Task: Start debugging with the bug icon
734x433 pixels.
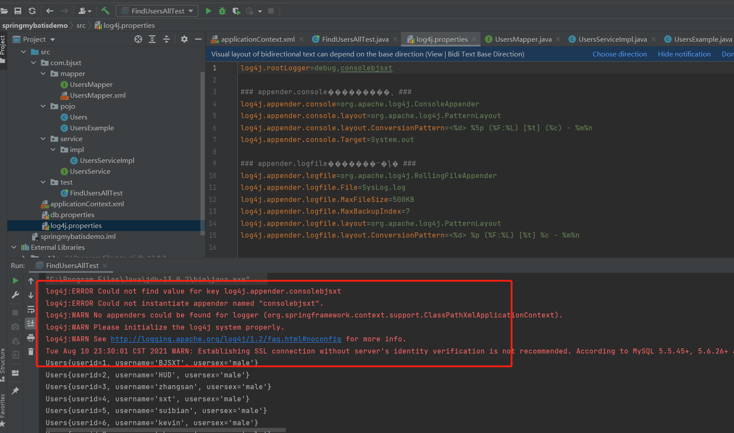Action: [222, 11]
